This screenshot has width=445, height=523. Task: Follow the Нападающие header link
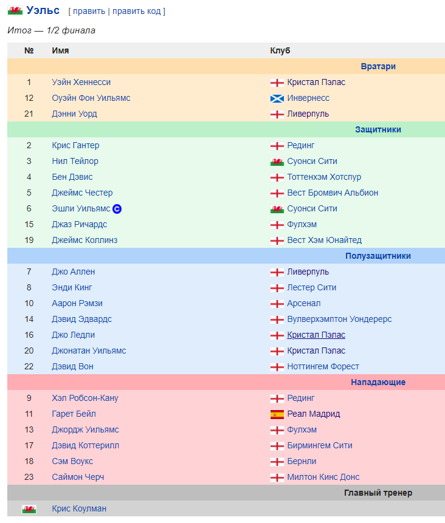pyautogui.click(x=378, y=382)
